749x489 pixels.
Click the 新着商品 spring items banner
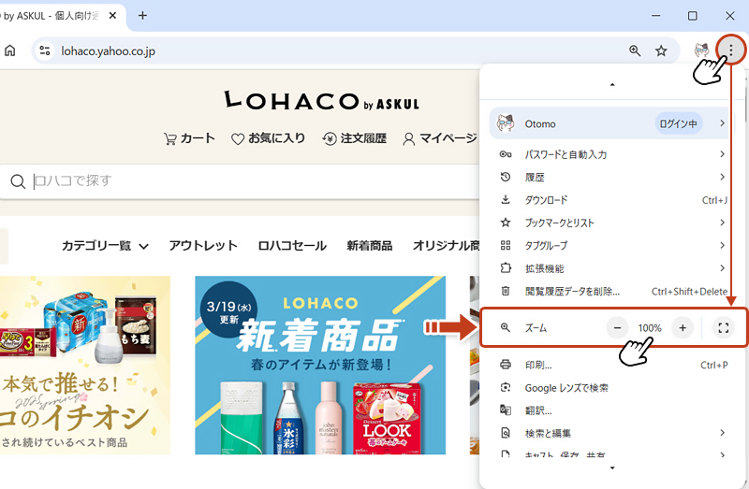pyautogui.click(x=320, y=365)
